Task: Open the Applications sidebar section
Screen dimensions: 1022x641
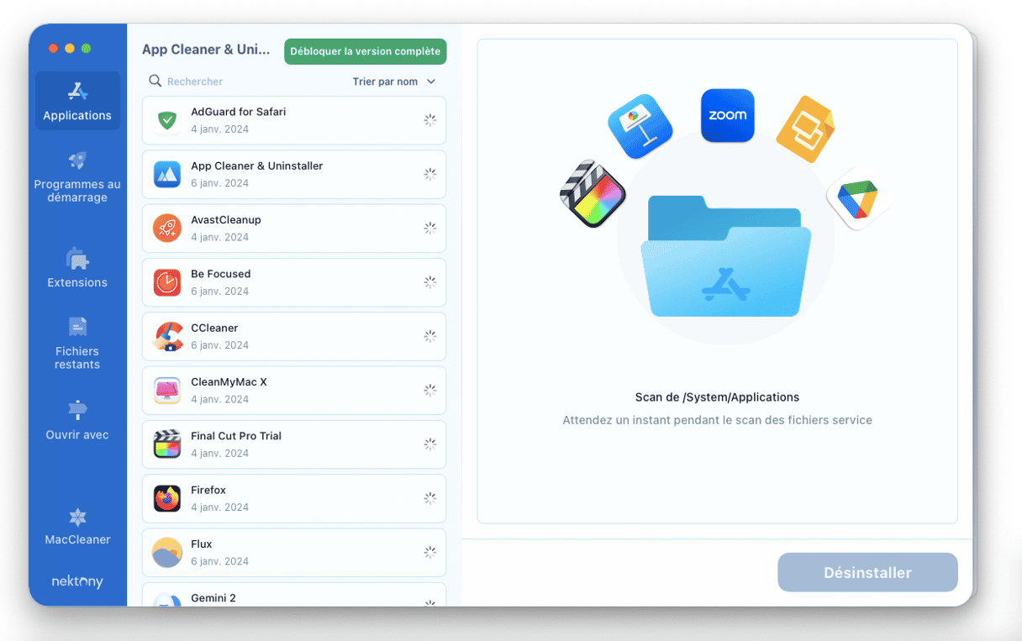Action: click(77, 101)
